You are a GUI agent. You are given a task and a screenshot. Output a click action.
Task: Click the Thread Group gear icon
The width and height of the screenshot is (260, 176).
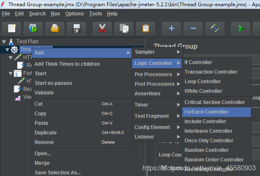click(15, 50)
